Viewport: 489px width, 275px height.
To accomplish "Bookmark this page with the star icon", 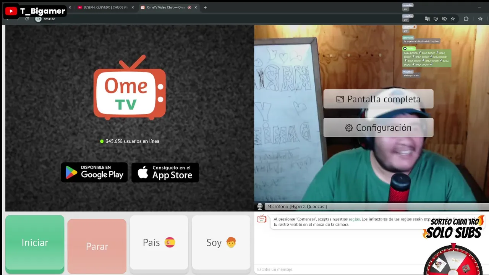I will pyautogui.click(x=453, y=19).
